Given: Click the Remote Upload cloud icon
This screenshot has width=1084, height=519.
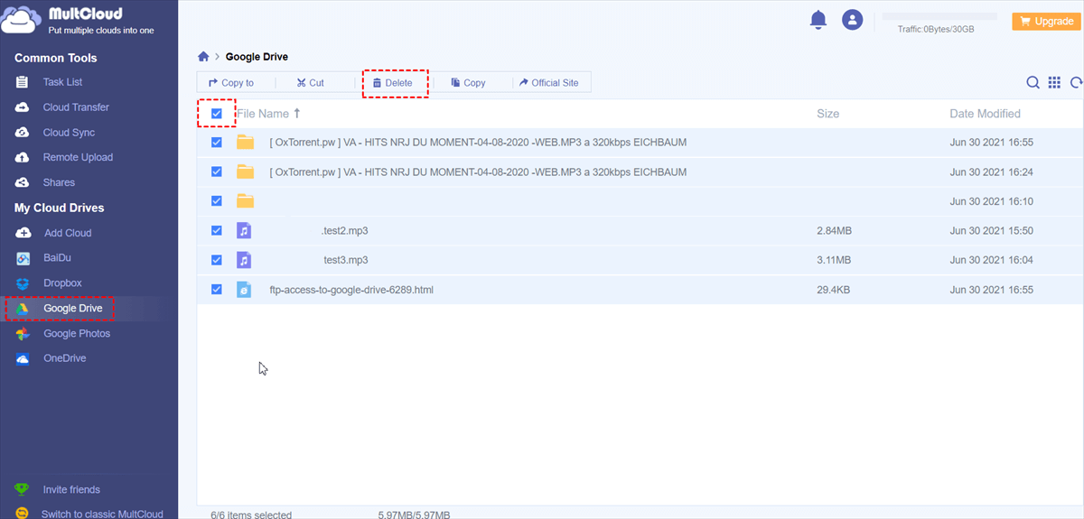Looking at the screenshot, I should (23, 157).
